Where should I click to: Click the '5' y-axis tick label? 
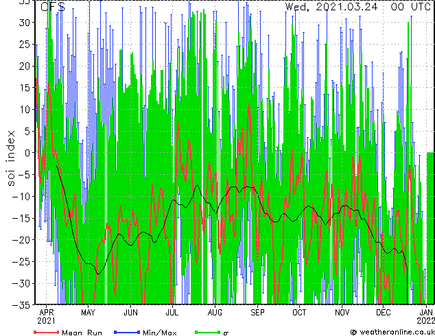tap(27, 131)
